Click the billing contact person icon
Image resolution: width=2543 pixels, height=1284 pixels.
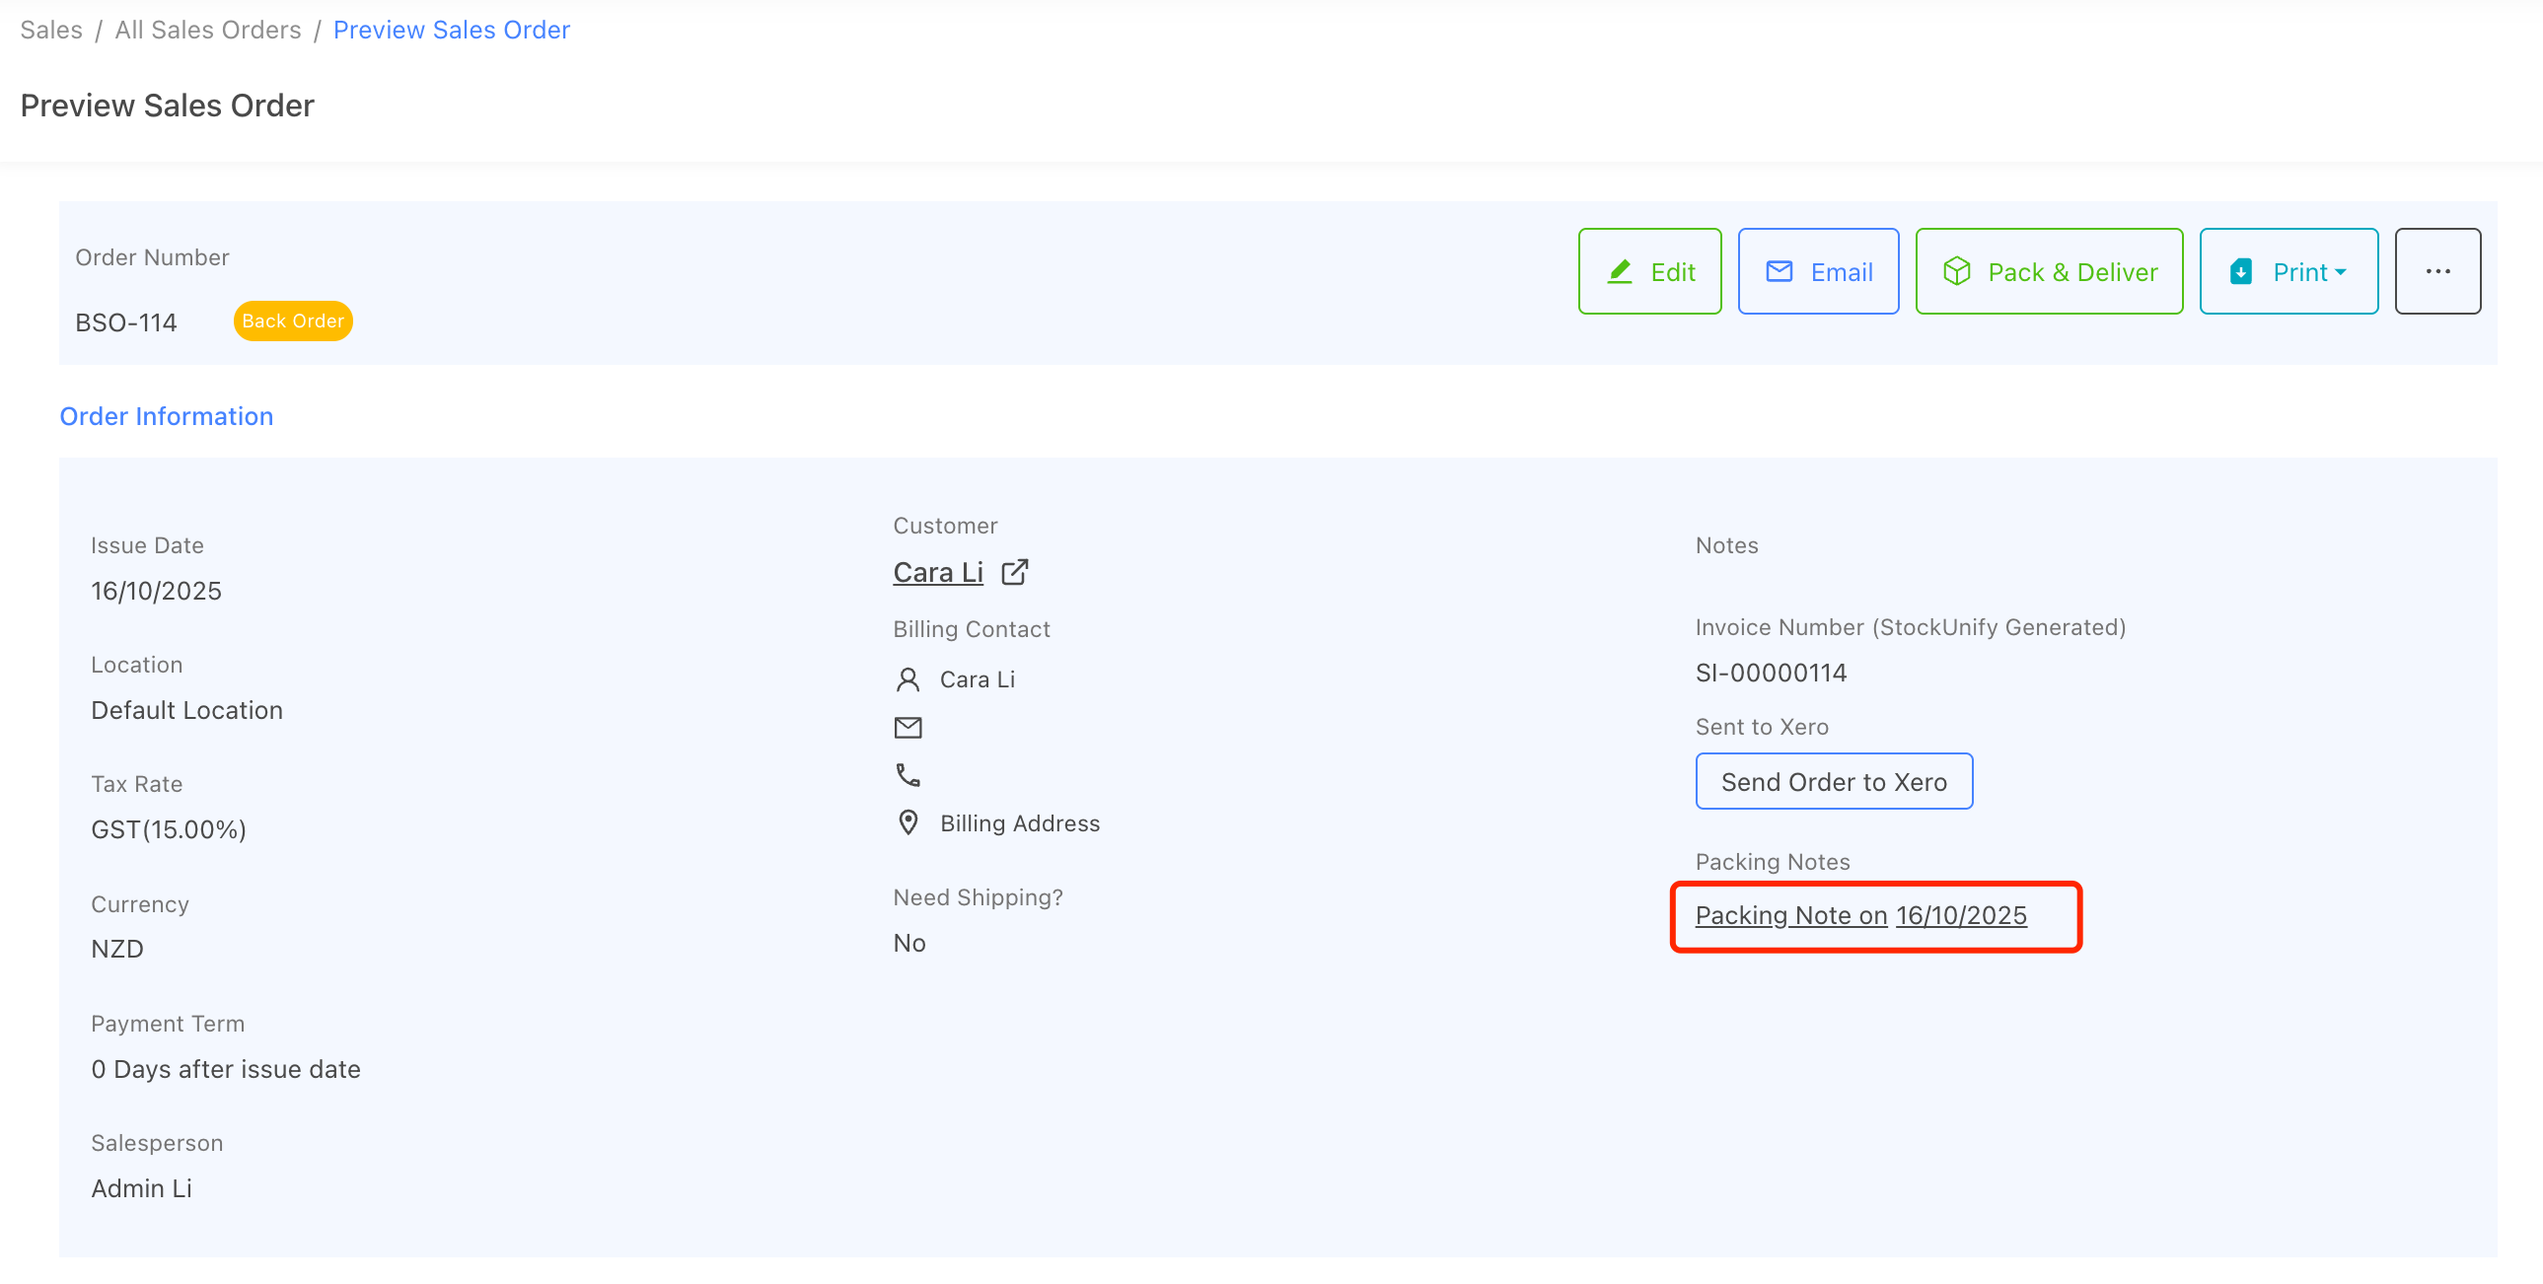pos(908,679)
